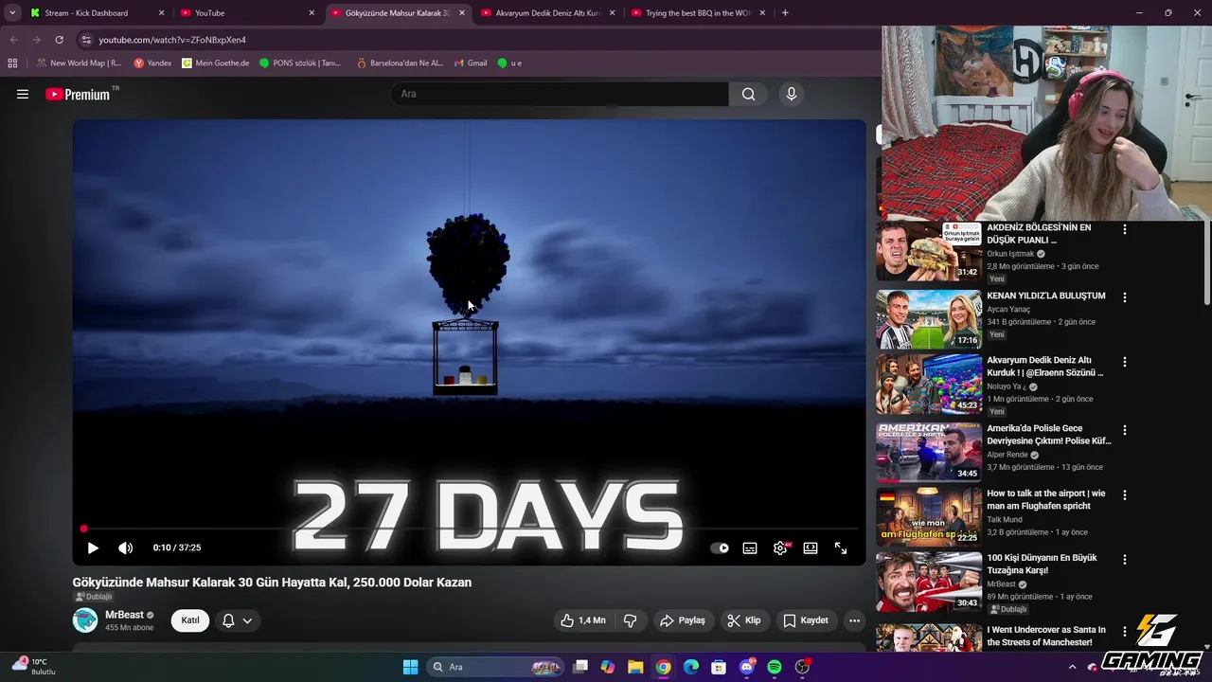The width and height of the screenshot is (1212, 682).
Task: Open the YouTube guide hamburger menu
Action: 23,94
